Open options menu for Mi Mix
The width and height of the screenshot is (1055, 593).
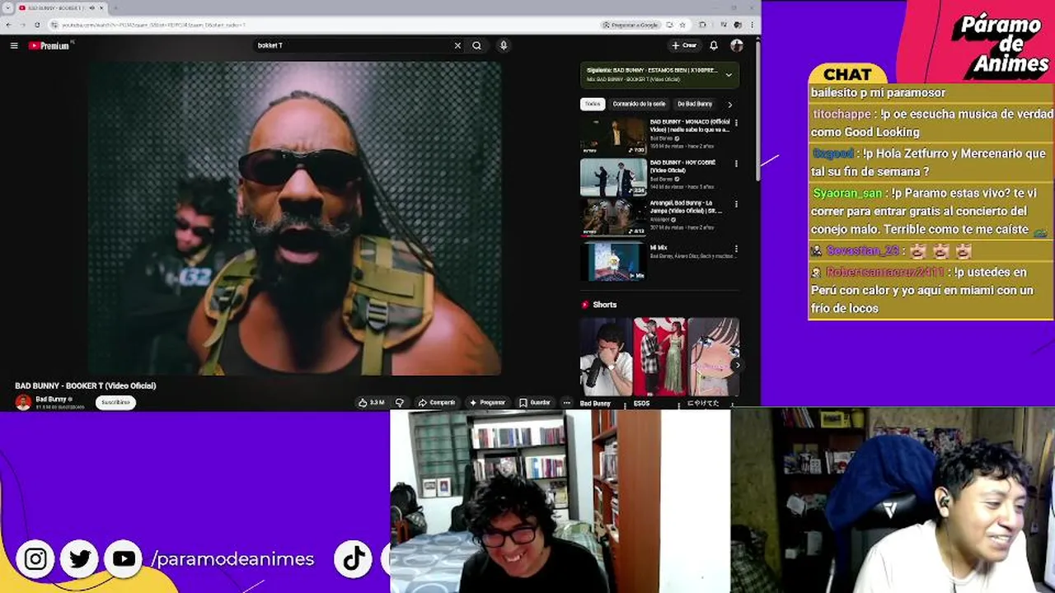[736, 248]
